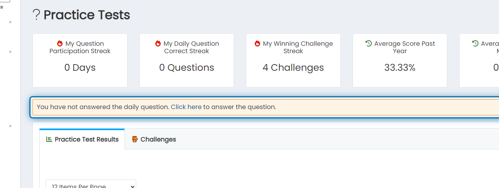The image size is (499, 188).
Task: Switch to the Practice Test Results tab
Action: click(82, 139)
